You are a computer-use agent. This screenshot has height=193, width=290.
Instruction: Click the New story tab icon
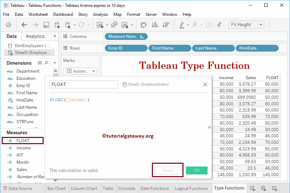click(275, 189)
